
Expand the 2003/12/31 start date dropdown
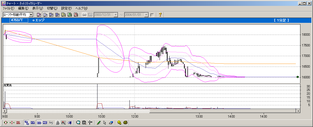click(116, 15)
